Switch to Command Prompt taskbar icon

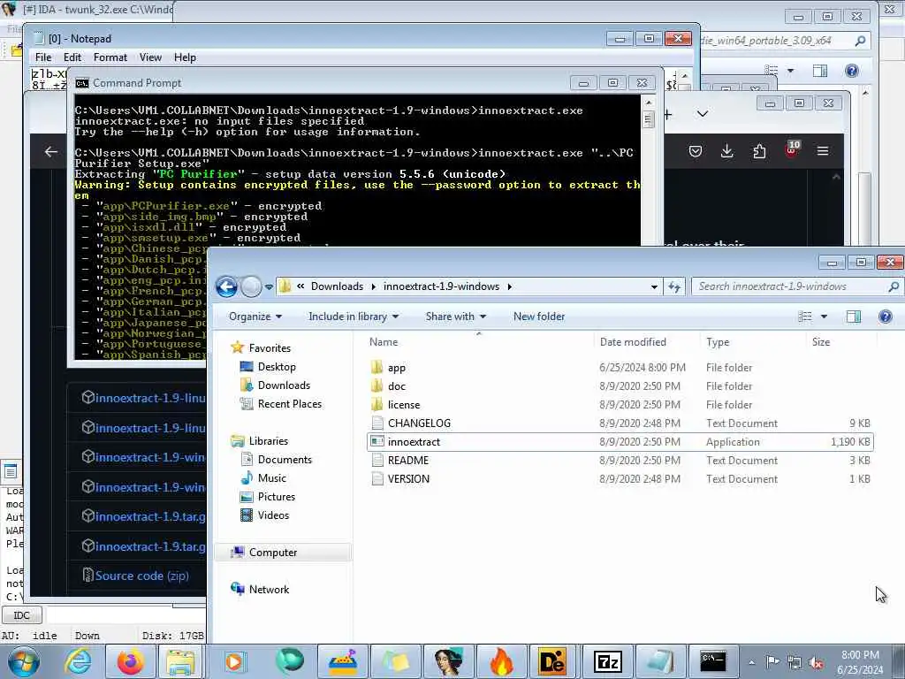pyautogui.click(x=713, y=661)
